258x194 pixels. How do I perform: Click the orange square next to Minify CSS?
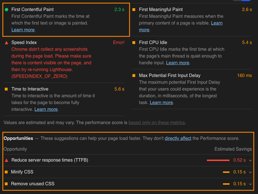click(6, 172)
